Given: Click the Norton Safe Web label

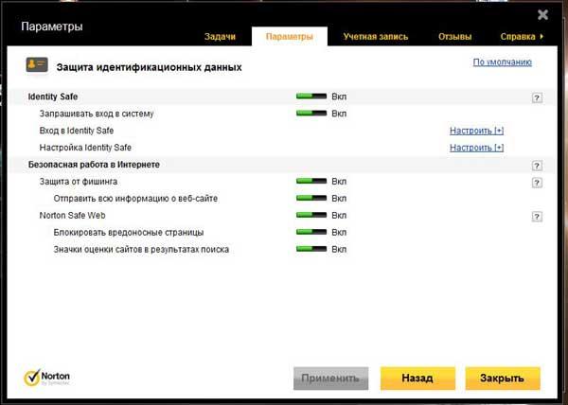Looking at the screenshot, I should click(73, 216).
